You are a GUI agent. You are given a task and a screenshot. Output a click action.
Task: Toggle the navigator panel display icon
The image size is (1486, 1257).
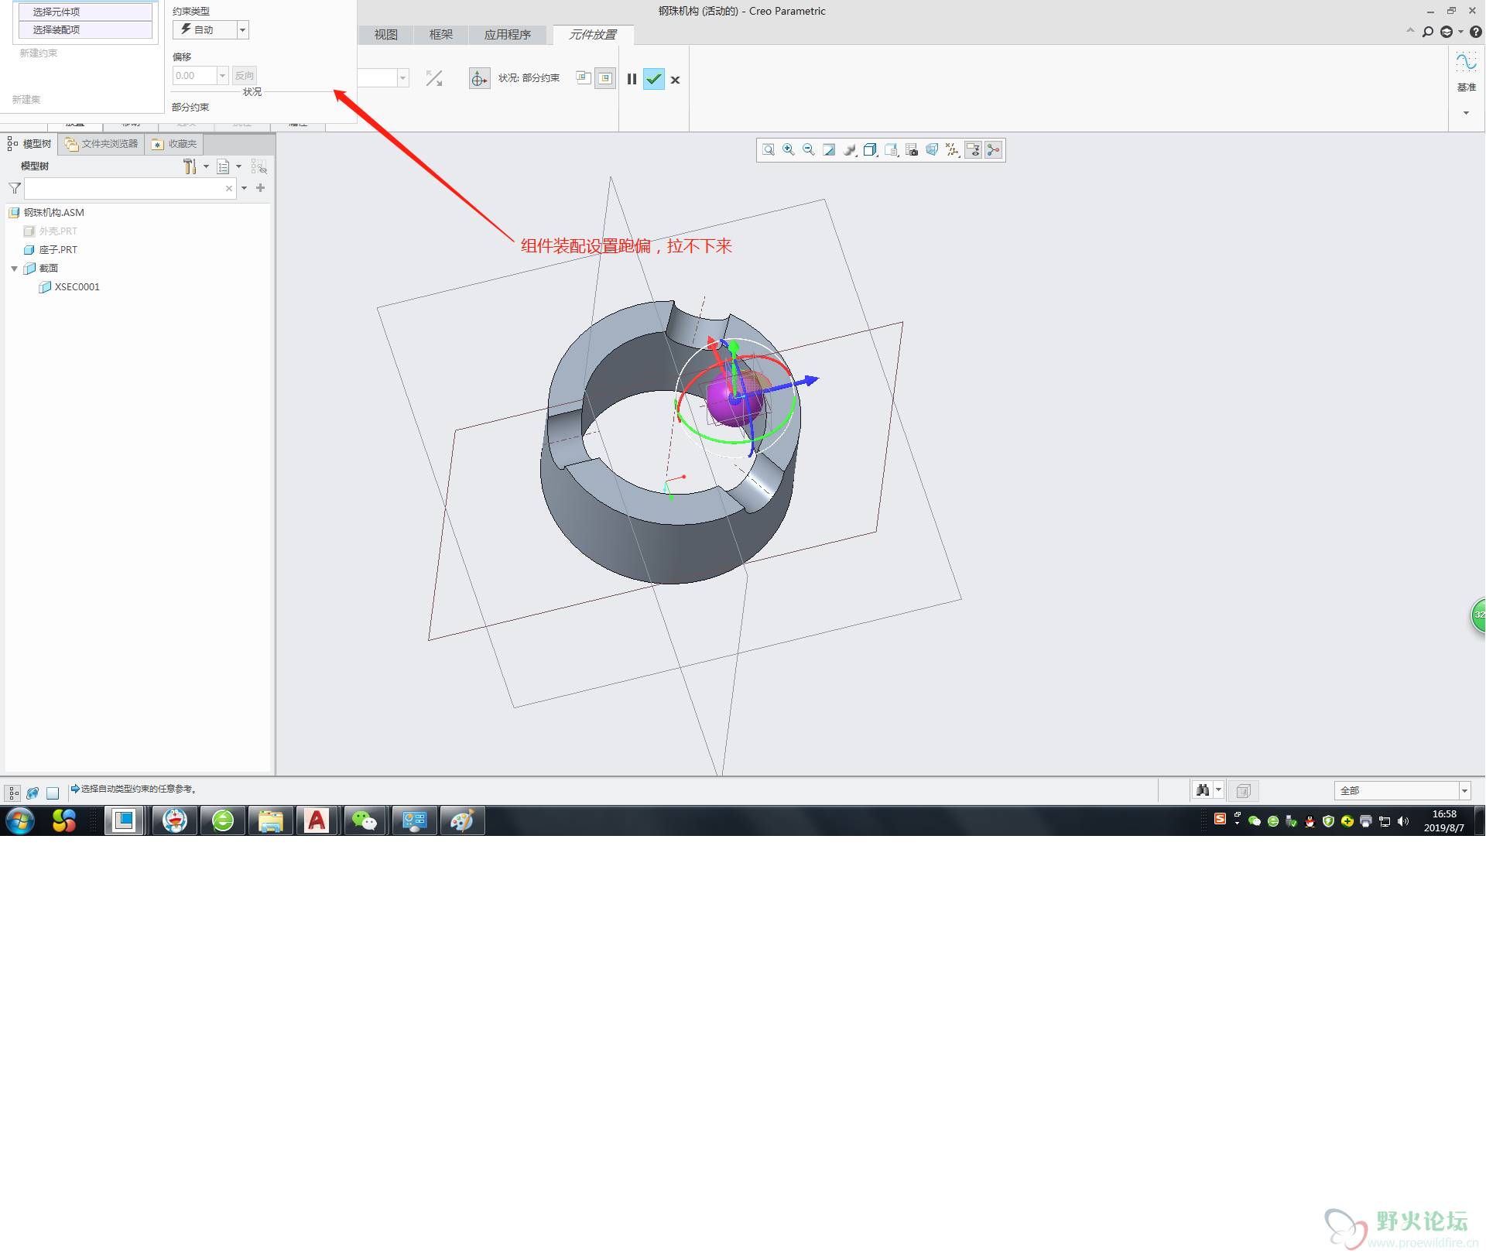click(x=13, y=793)
